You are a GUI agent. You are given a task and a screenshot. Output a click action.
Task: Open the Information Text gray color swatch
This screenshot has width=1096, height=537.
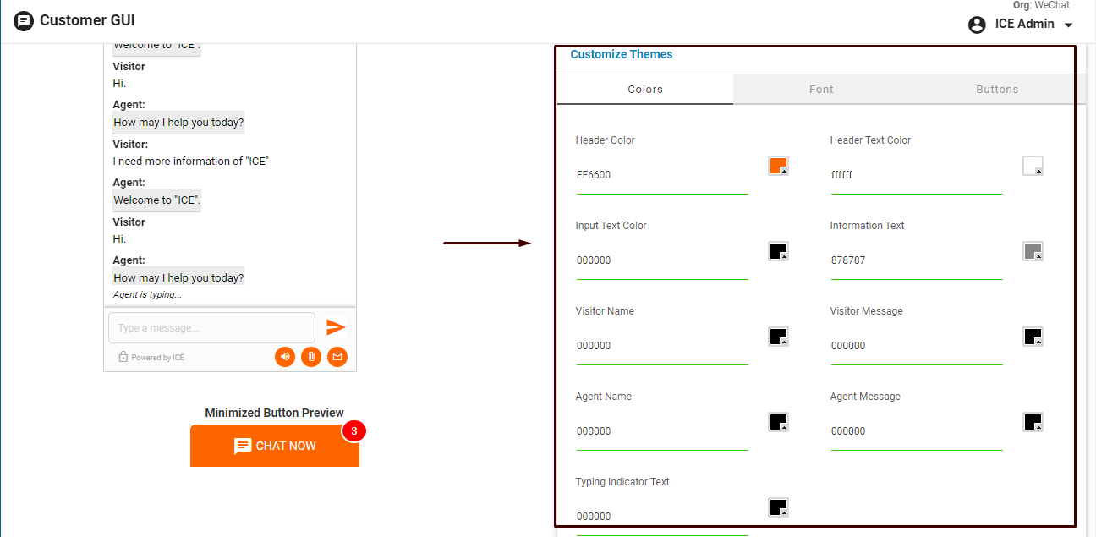1033,251
